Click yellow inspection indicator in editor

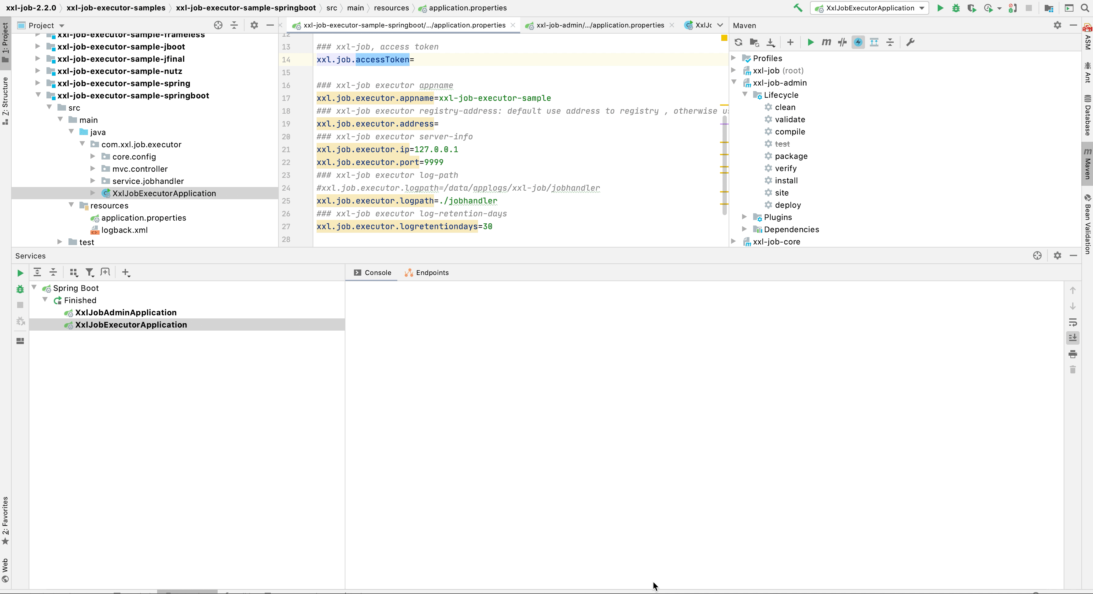click(724, 38)
